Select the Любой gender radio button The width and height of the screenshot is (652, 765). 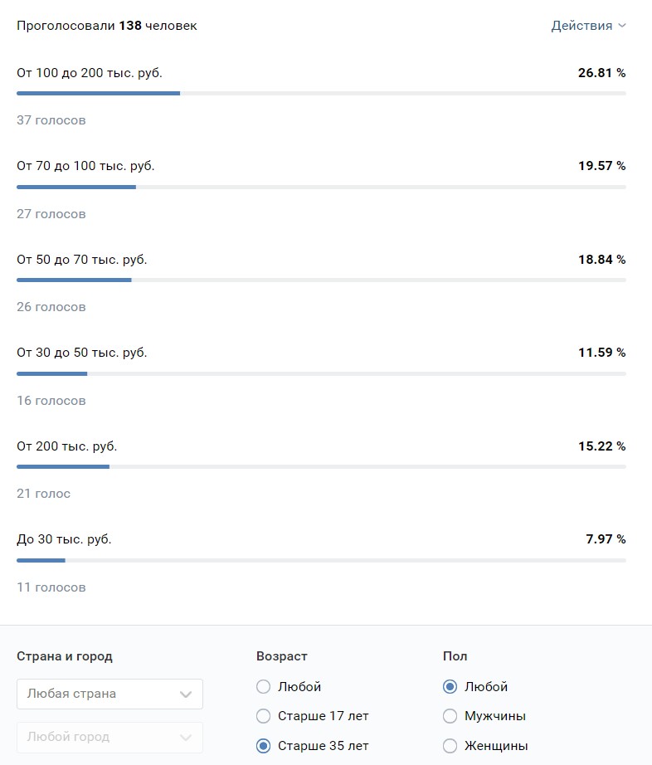tap(450, 687)
